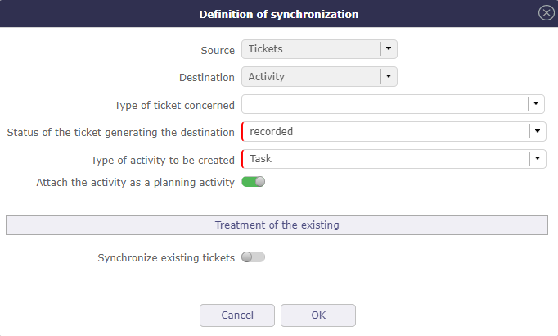
Task: Click the Treatment of the existing header
Action: tap(277, 225)
